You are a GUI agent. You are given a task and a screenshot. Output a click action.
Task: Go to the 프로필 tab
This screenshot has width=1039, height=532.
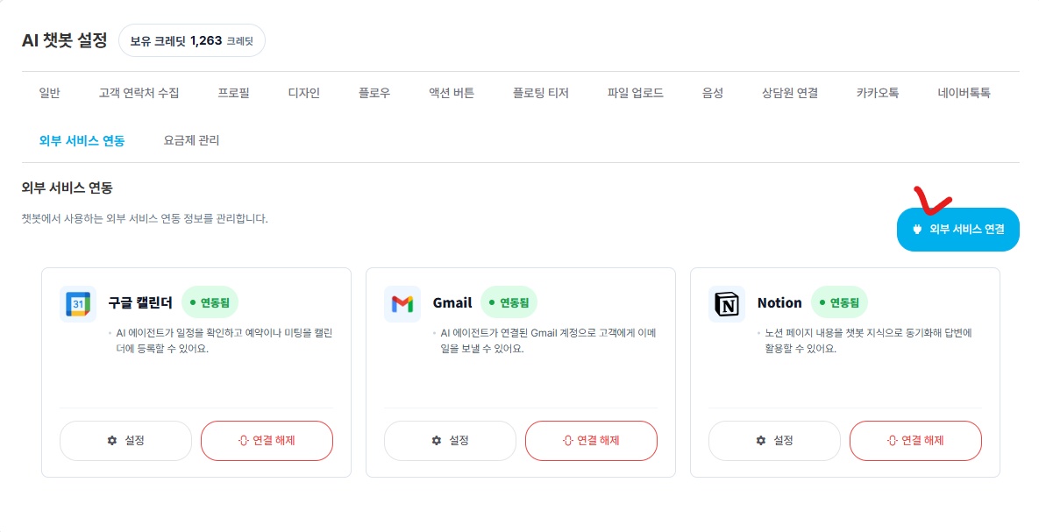coord(234,93)
